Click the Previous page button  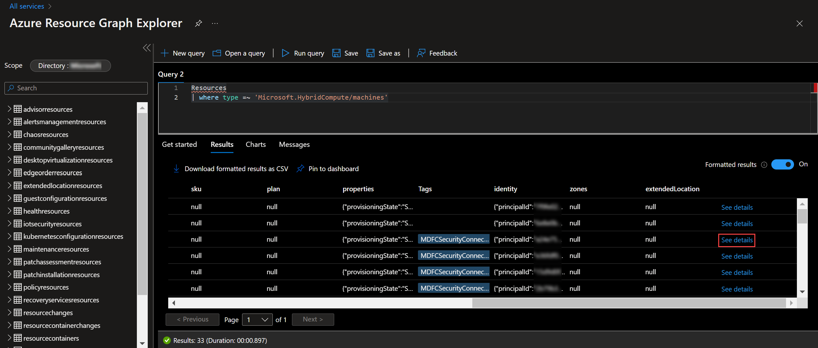pyautogui.click(x=193, y=320)
